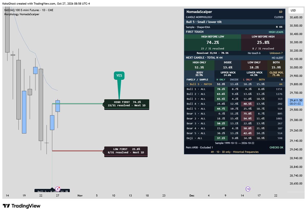Click the 75.8% cell in the Bear 1 row

tap(248, 114)
